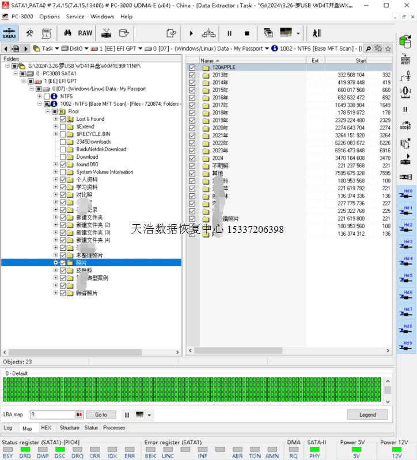The width and height of the screenshot is (417, 460).
Task: Open the Service menu
Action: [x=75, y=17]
